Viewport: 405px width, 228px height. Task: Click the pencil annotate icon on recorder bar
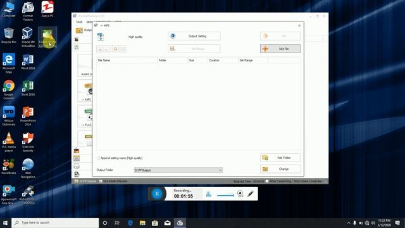point(251,194)
